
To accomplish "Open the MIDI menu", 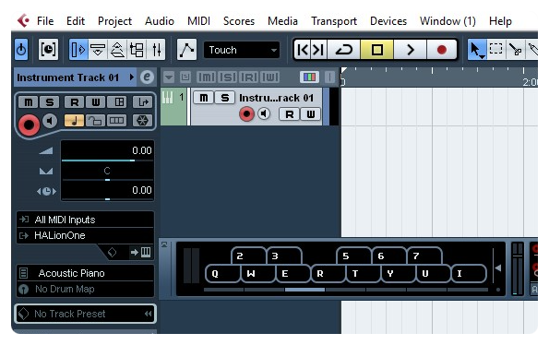I will tap(198, 21).
